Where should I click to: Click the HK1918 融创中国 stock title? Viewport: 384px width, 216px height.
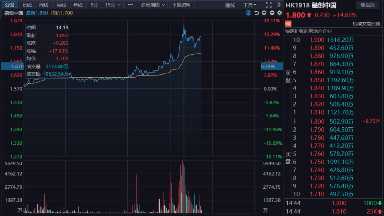(311, 5)
